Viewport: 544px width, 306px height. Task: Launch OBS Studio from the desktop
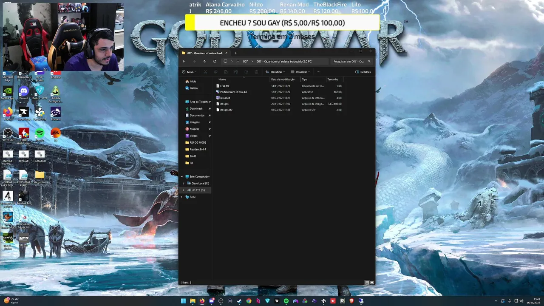pyautogui.click(x=8, y=134)
